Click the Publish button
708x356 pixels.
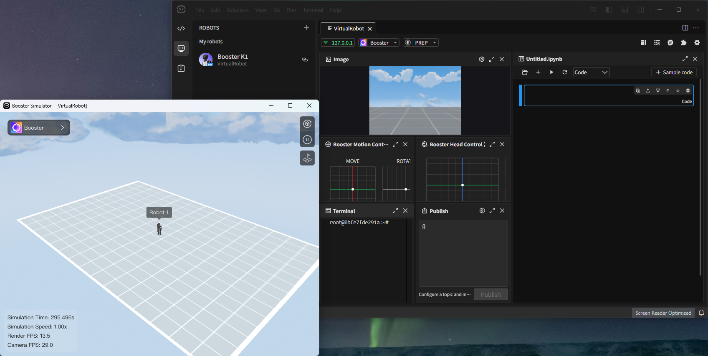491,294
